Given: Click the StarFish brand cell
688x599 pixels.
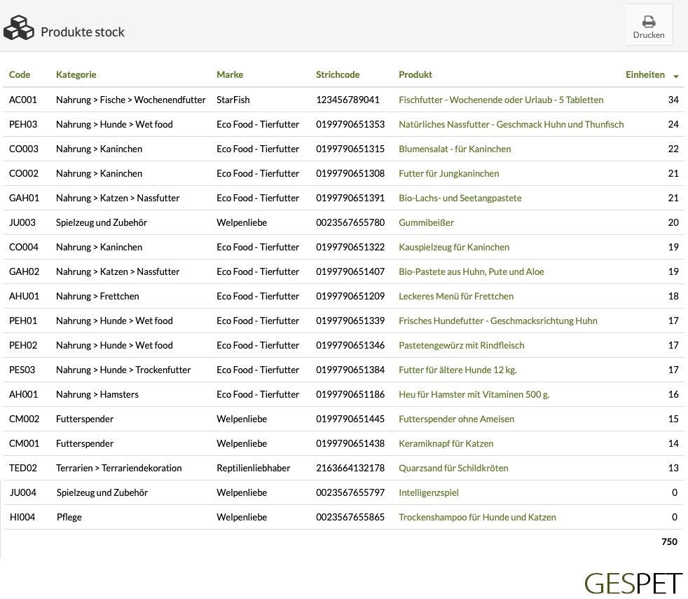Looking at the screenshot, I should [x=233, y=100].
